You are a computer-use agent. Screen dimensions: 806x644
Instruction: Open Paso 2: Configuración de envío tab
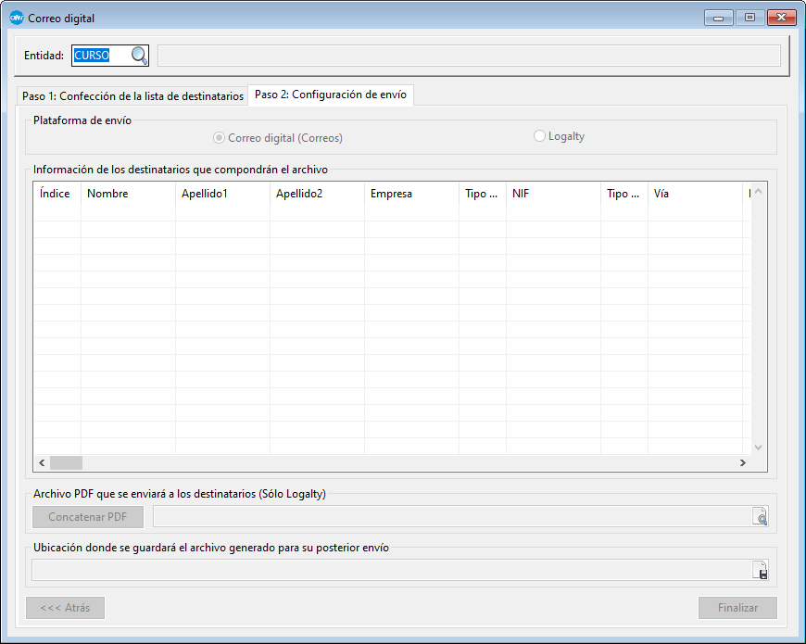[x=331, y=95]
